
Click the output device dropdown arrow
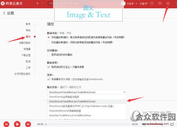(x=124, y=92)
